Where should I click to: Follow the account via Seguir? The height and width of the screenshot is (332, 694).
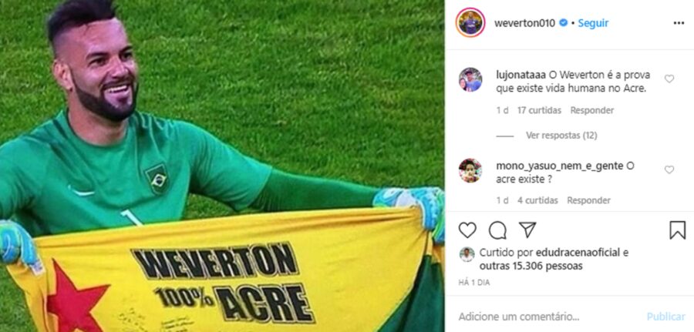(593, 23)
